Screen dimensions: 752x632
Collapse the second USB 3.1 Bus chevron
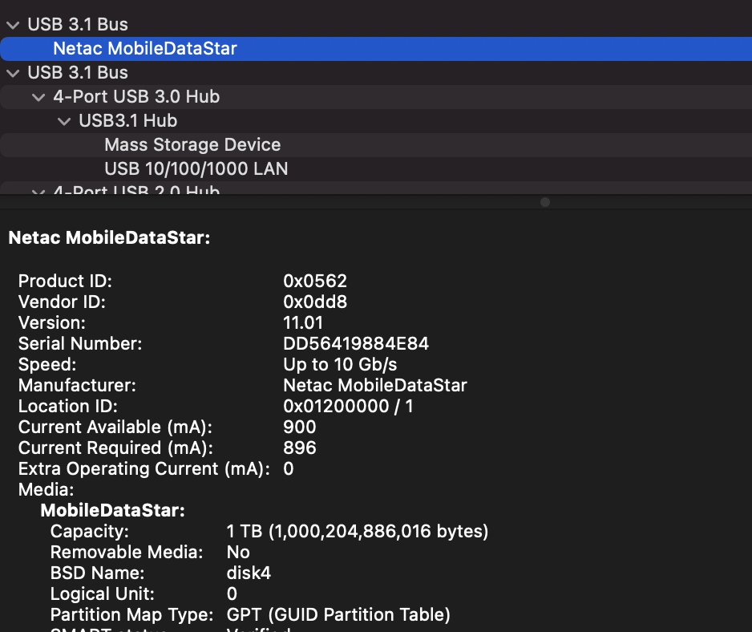click(14, 73)
